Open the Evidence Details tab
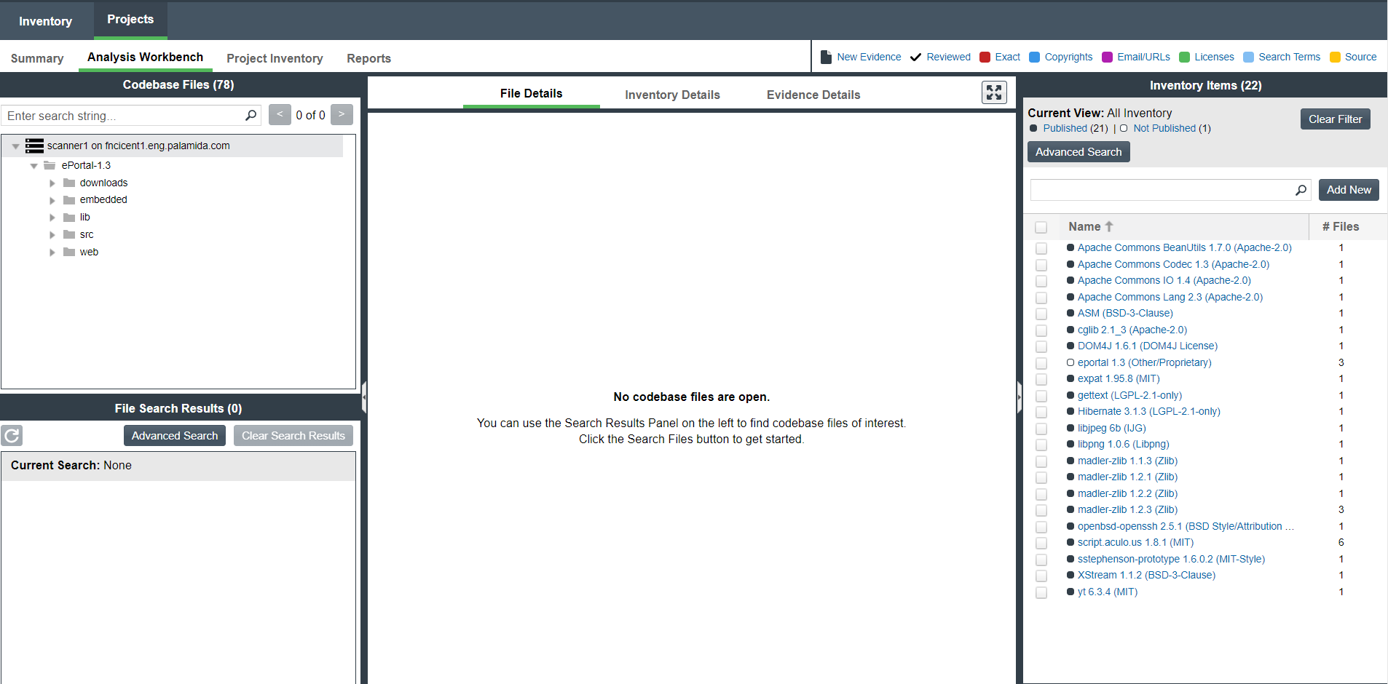 click(x=813, y=95)
